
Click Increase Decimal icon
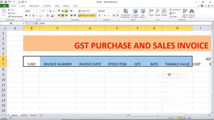tap(113, 16)
